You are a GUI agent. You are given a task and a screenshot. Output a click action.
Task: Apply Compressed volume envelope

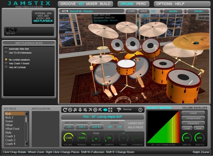point(193,118)
